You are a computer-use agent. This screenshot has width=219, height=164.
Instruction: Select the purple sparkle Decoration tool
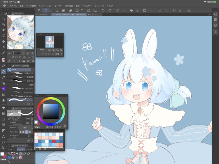[3, 89]
